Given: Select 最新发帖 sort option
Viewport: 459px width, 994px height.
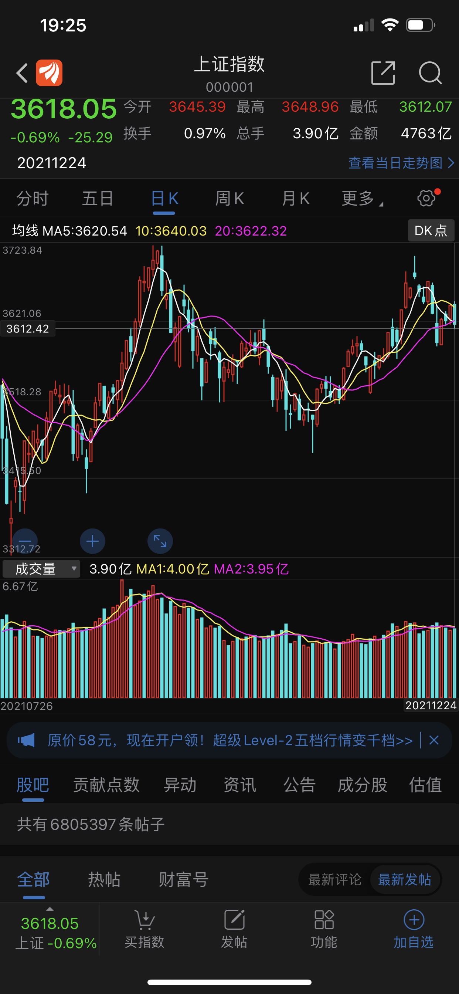Looking at the screenshot, I should pyautogui.click(x=405, y=879).
